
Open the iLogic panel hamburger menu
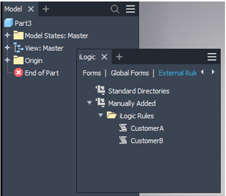point(212,57)
